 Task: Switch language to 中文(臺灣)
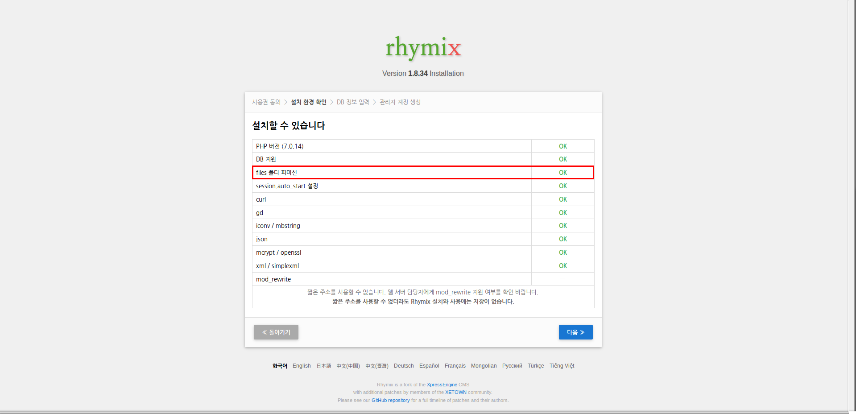click(377, 366)
